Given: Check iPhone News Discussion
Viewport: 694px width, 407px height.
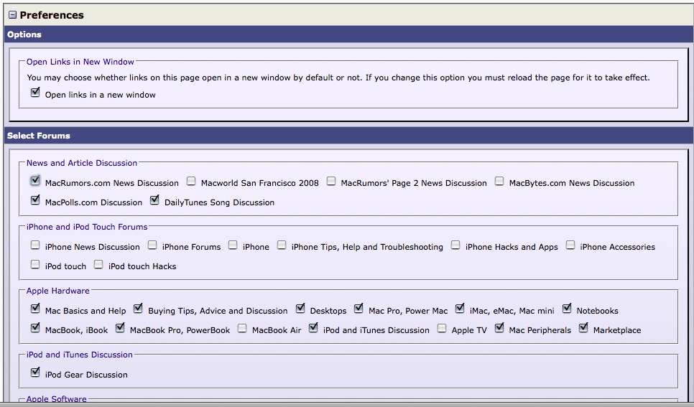Looking at the screenshot, I should coord(35,245).
